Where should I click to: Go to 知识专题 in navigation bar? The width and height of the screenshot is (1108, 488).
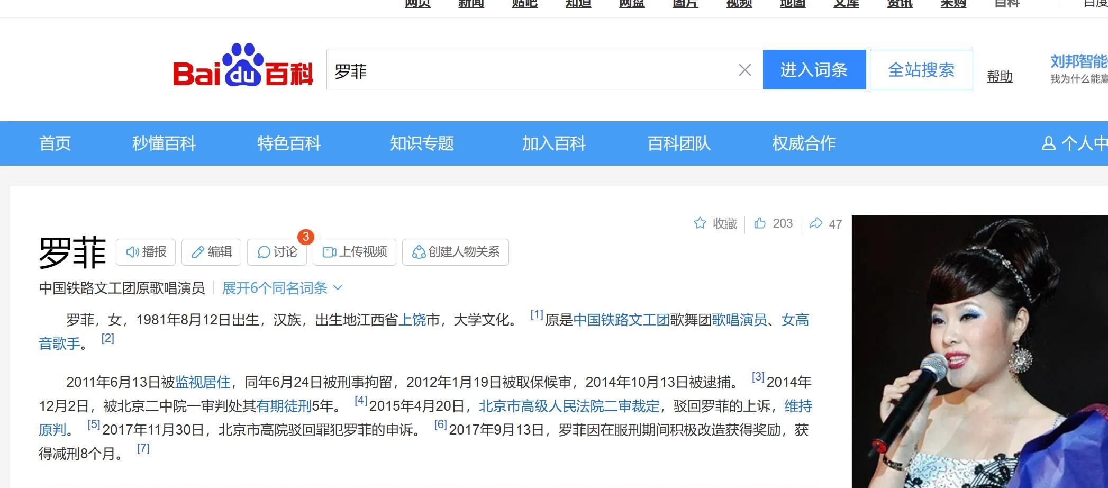click(422, 143)
